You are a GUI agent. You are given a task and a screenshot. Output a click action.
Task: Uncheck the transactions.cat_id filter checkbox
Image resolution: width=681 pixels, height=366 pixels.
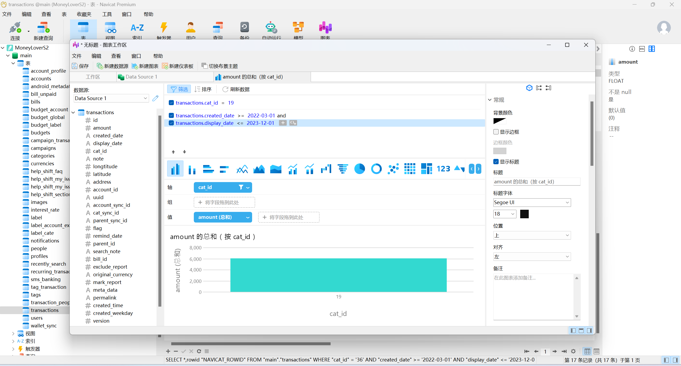pos(171,103)
